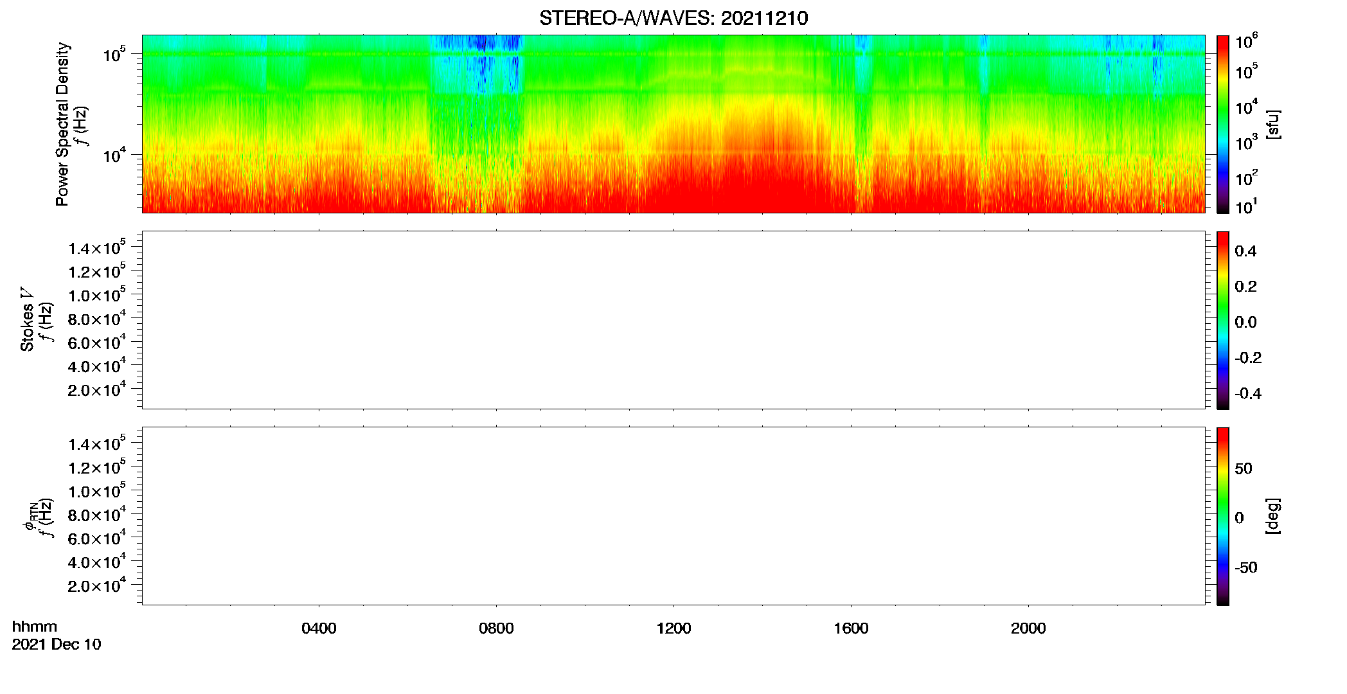Click the -0.4 tick on Stokes colorbar
The height and width of the screenshot is (694, 1347).
pyautogui.click(x=1248, y=394)
